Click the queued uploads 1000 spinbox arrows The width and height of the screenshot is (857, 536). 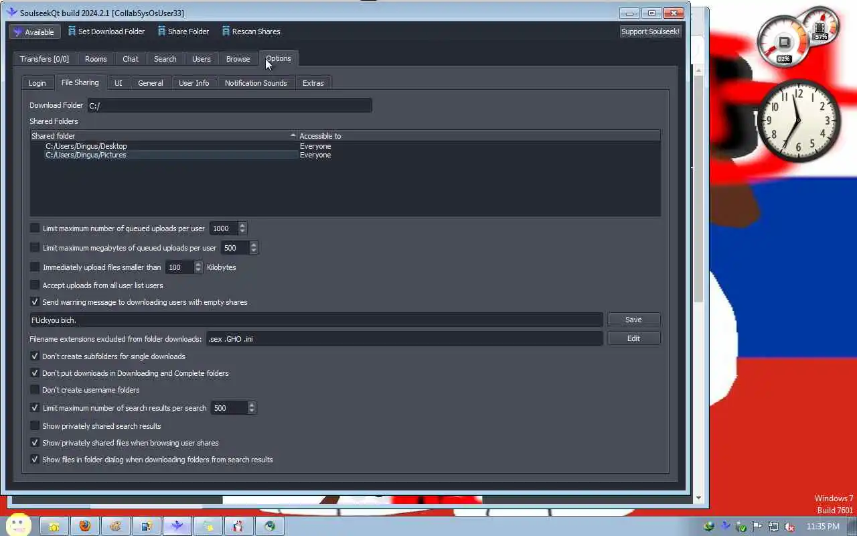[242, 228]
